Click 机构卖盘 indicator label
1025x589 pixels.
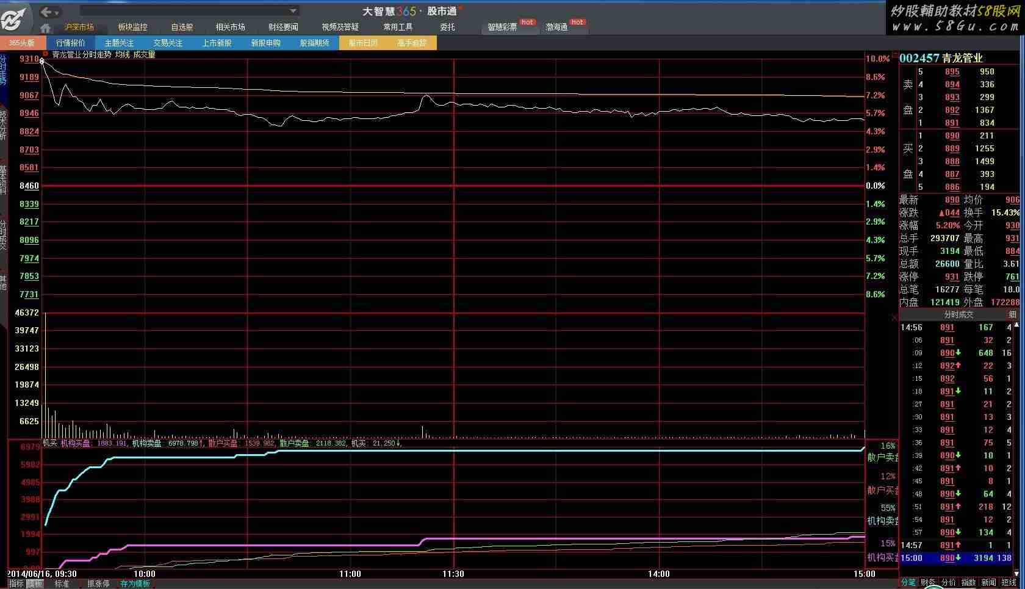tap(147, 443)
